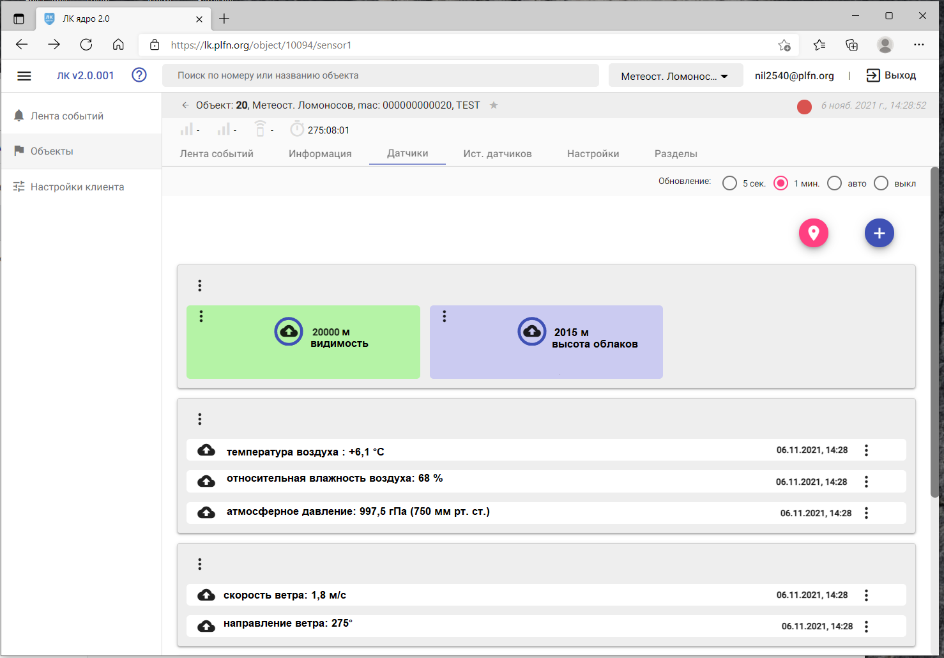Click cloud icon for атмосферное давление
944x658 pixels.
click(x=206, y=512)
